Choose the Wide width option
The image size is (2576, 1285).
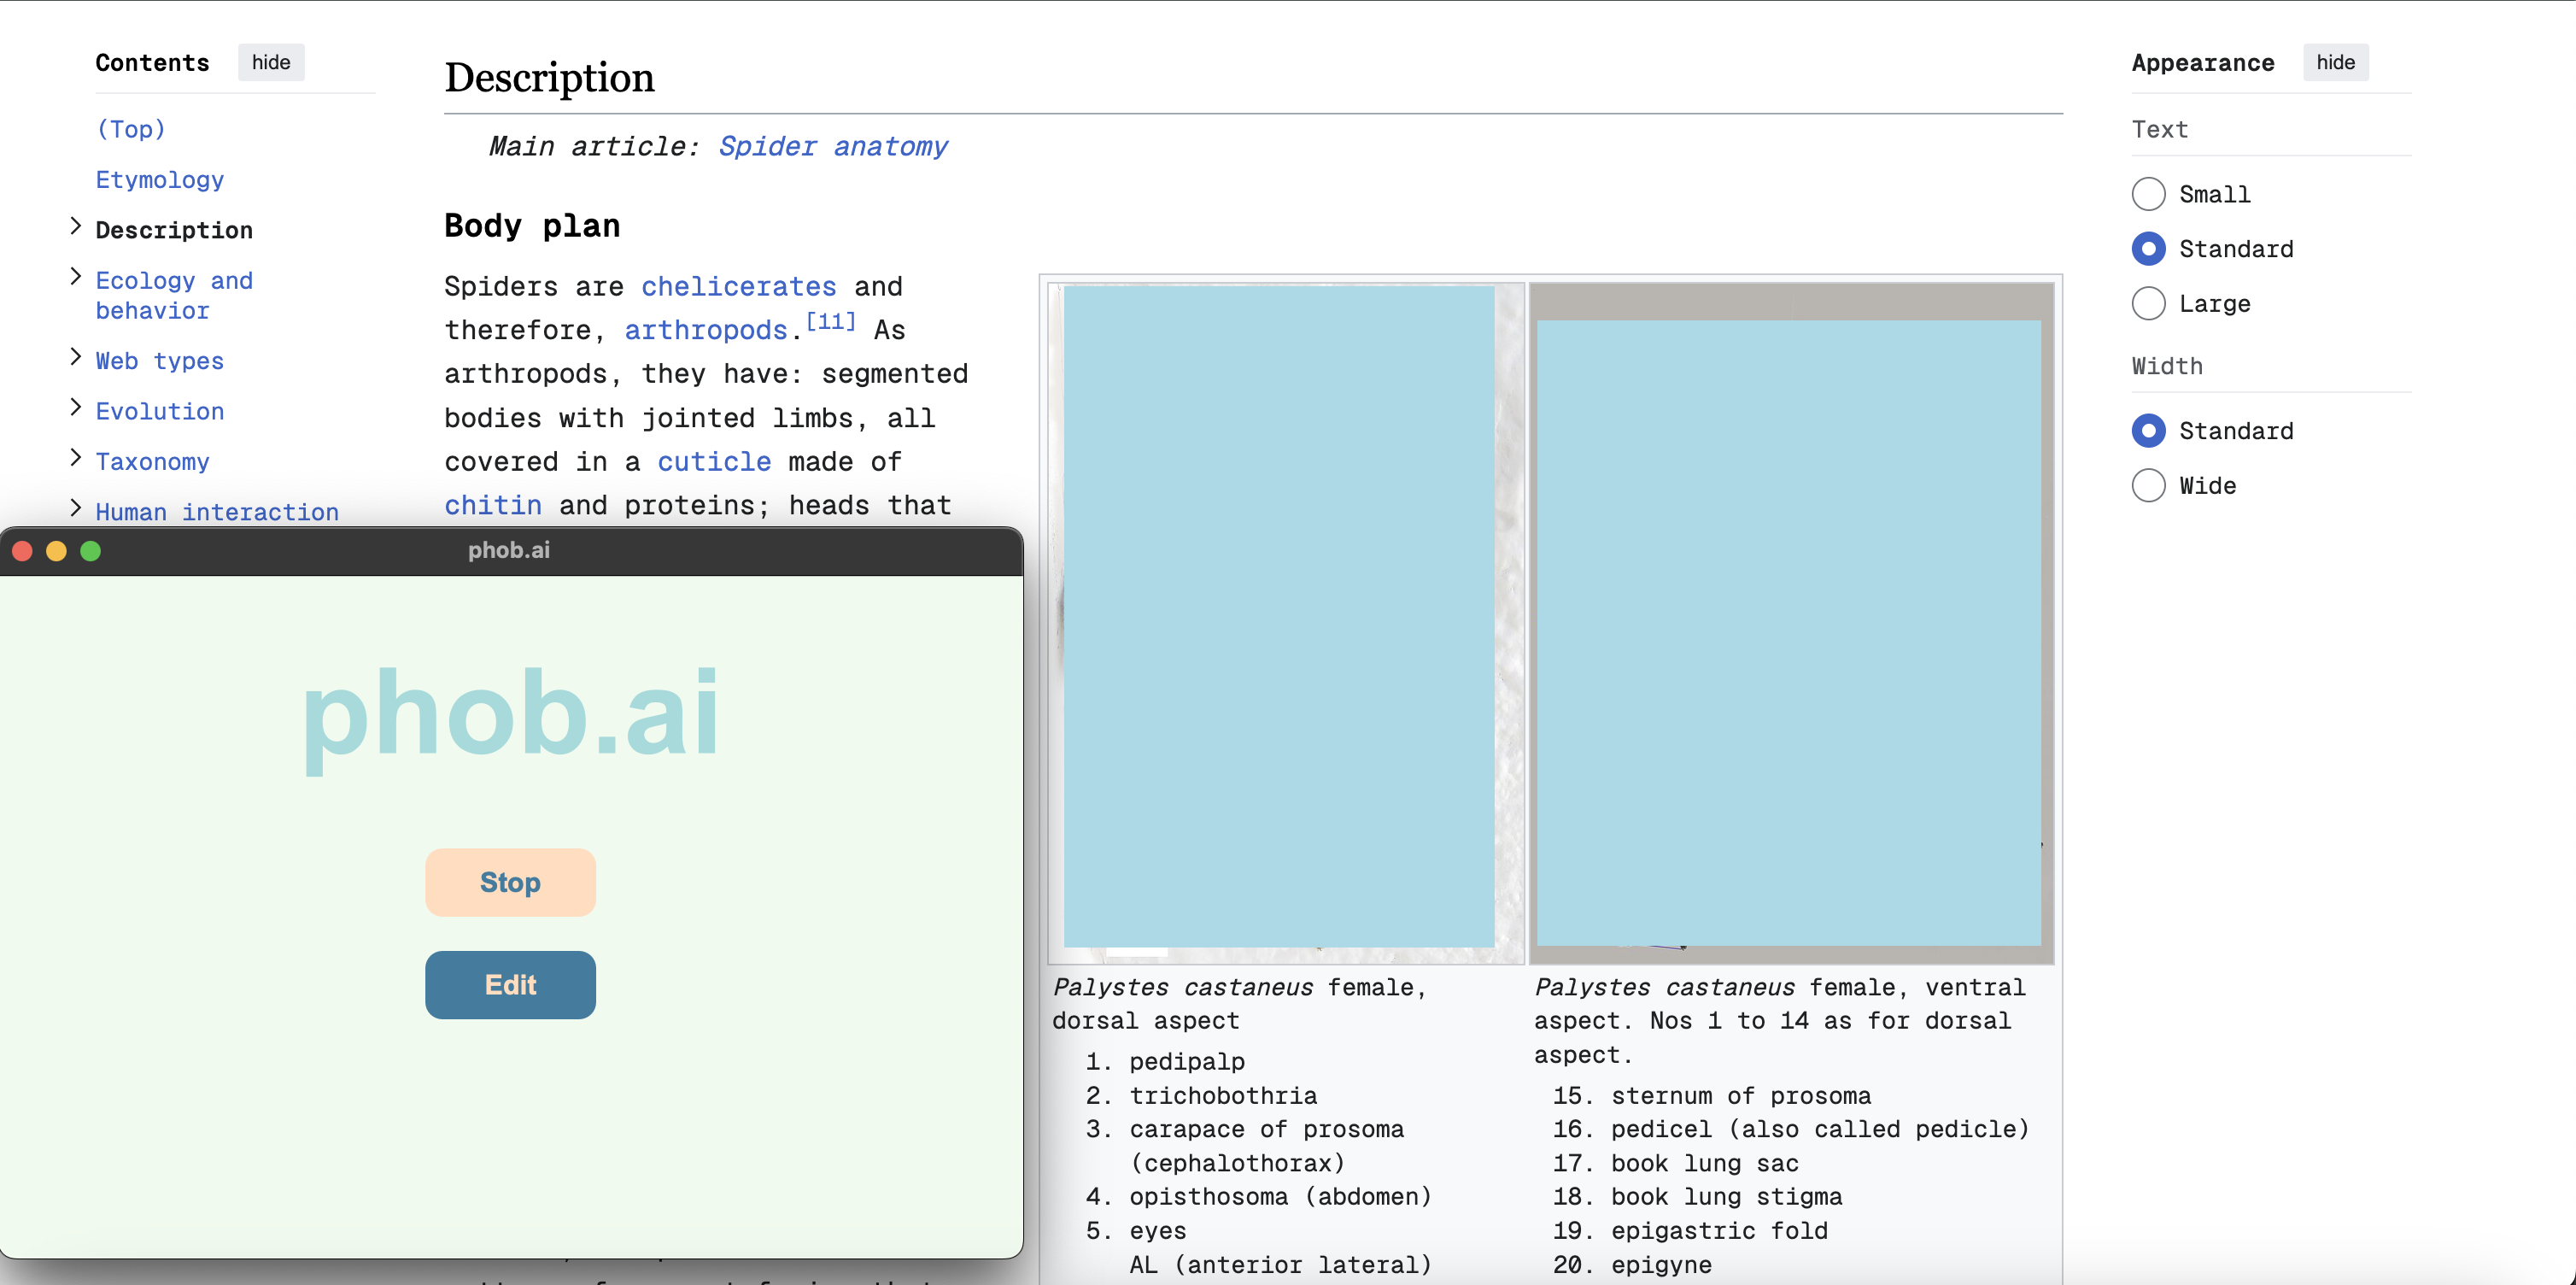pos(2148,485)
